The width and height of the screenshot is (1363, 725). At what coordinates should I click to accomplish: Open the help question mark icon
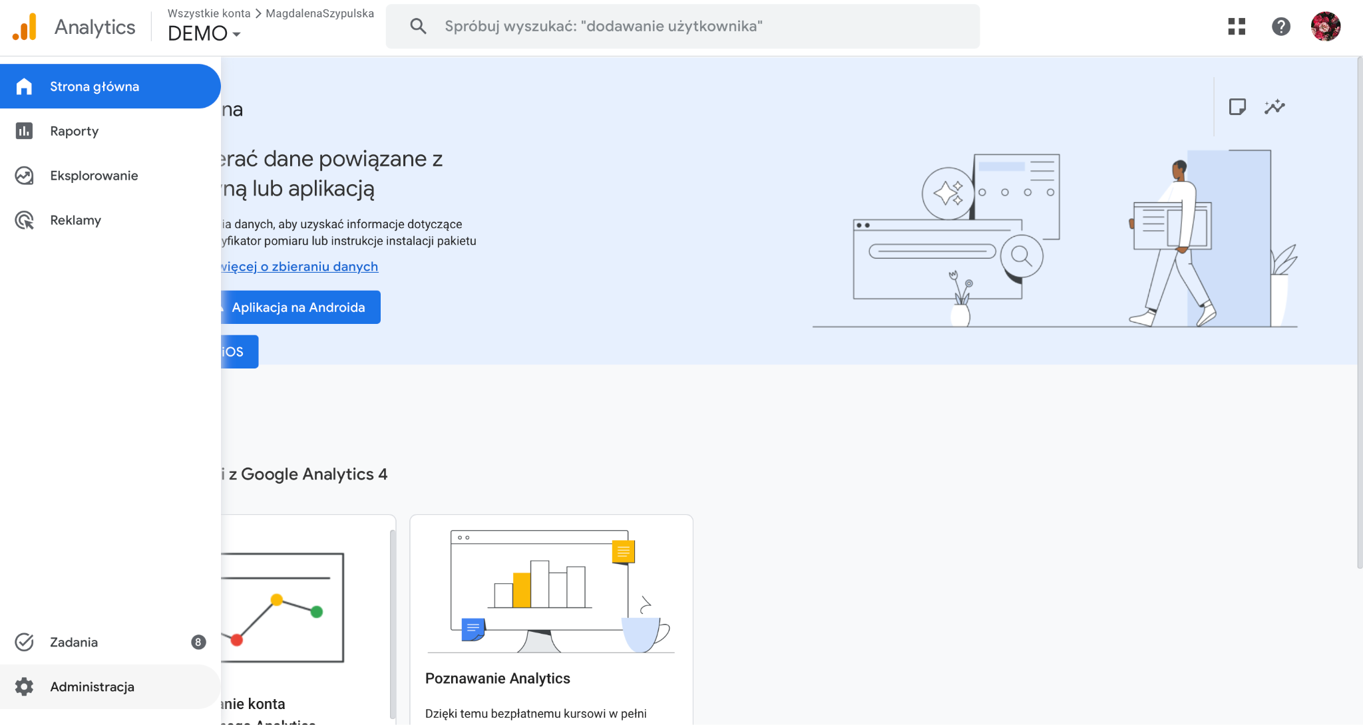click(1280, 27)
